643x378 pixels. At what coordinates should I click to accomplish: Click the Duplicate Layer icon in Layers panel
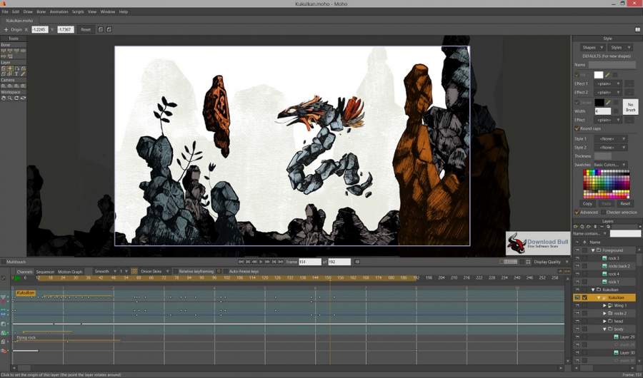click(582, 227)
